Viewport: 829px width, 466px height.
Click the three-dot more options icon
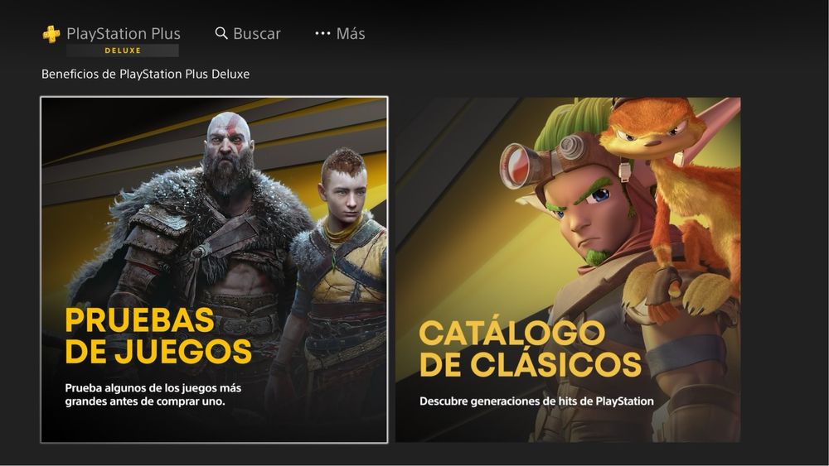(322, 33)
